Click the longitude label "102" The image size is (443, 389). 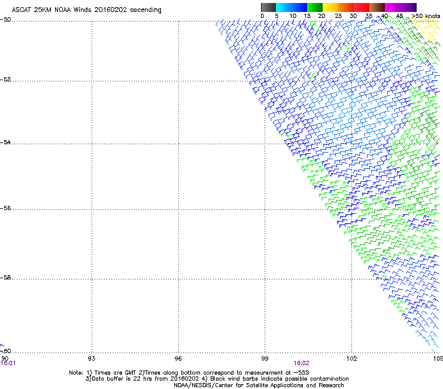click(x=351, y=358)
